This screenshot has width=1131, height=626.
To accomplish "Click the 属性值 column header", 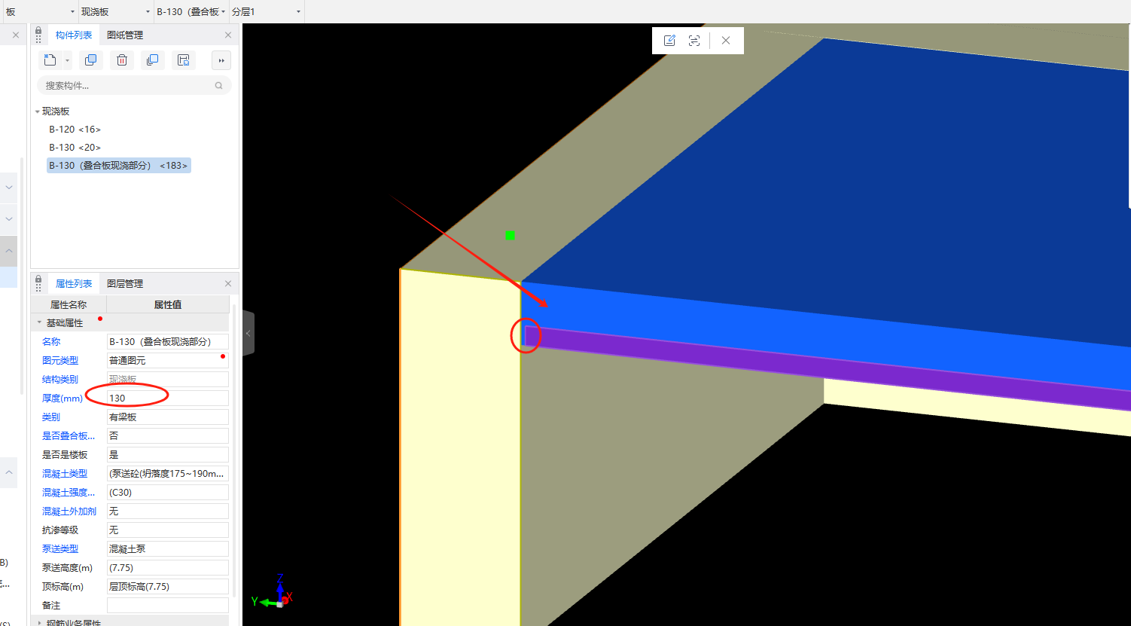I will (x=168, y=305).
